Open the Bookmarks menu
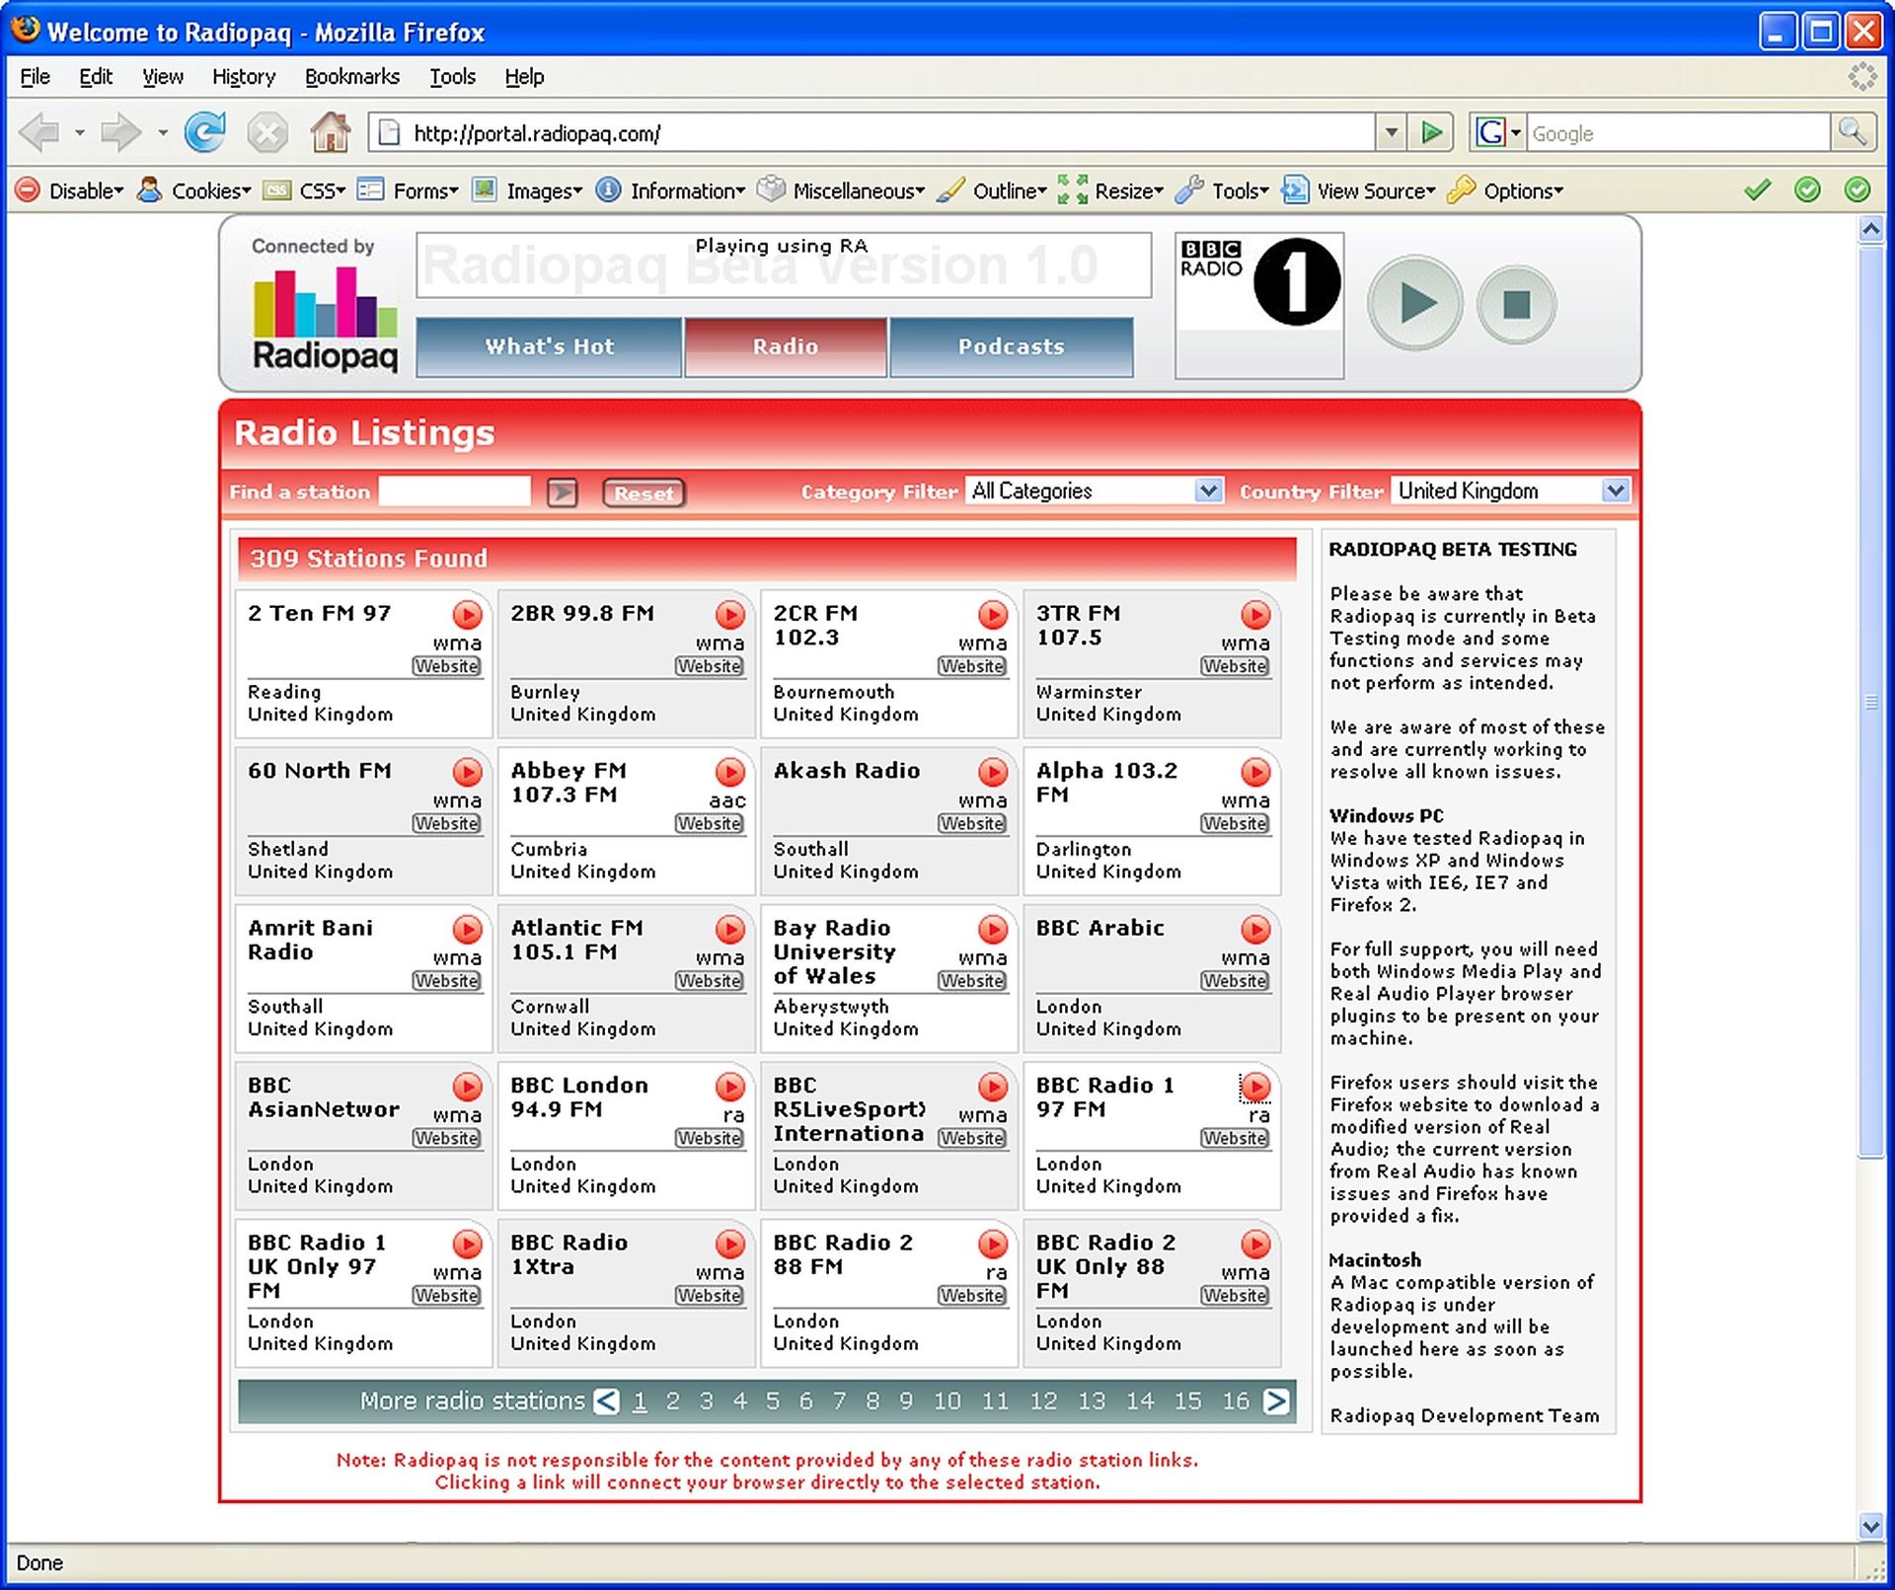The height and width of the screenshot is (1590, 1895). coord(352,76)
